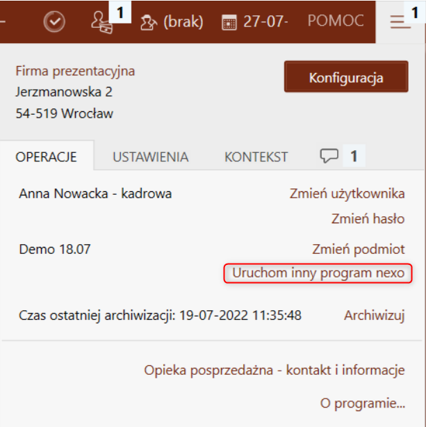Image resolution: width=426 pixels, height=427 pixels.
Task: Click the Firma prezentacyjna company name
Action: 75,72
